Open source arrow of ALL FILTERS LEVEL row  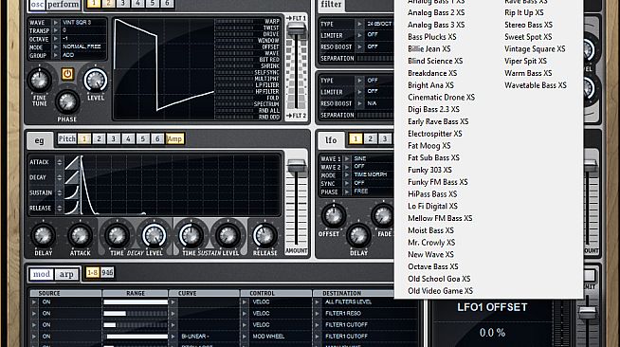tap(34, 301)
